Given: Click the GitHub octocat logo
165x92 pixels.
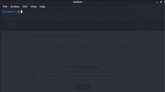Looking at the screenshot, I should coord(12,26).
